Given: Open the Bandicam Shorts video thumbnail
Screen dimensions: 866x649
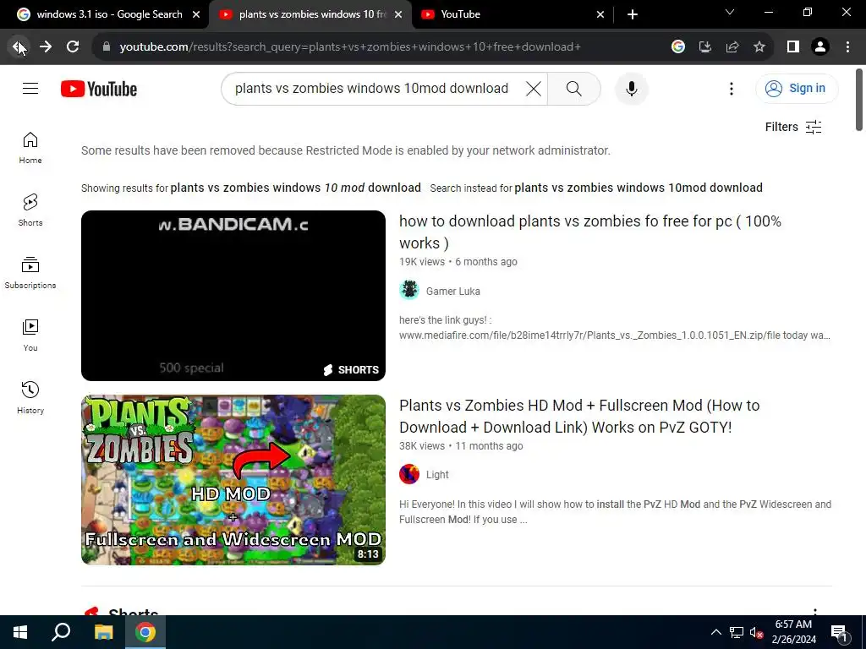Looking at the screenshot, I should click(x=233, y=295).
